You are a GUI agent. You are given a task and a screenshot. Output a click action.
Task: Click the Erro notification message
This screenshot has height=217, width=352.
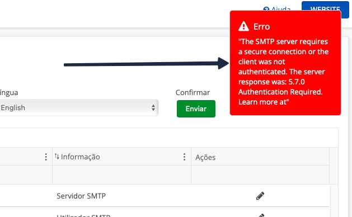pyautogui.click(x=283, y=72)
